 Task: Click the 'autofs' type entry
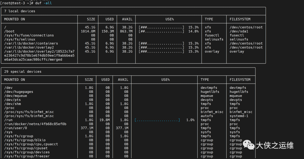coord(207,116)
